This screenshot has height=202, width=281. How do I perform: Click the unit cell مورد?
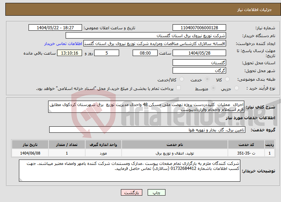click(103, 153)
